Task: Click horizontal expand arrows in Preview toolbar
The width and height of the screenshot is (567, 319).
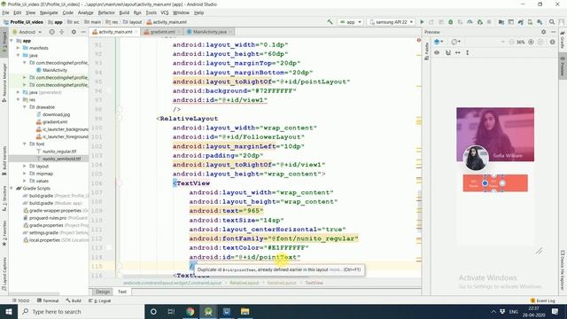Action: [458, 53]
